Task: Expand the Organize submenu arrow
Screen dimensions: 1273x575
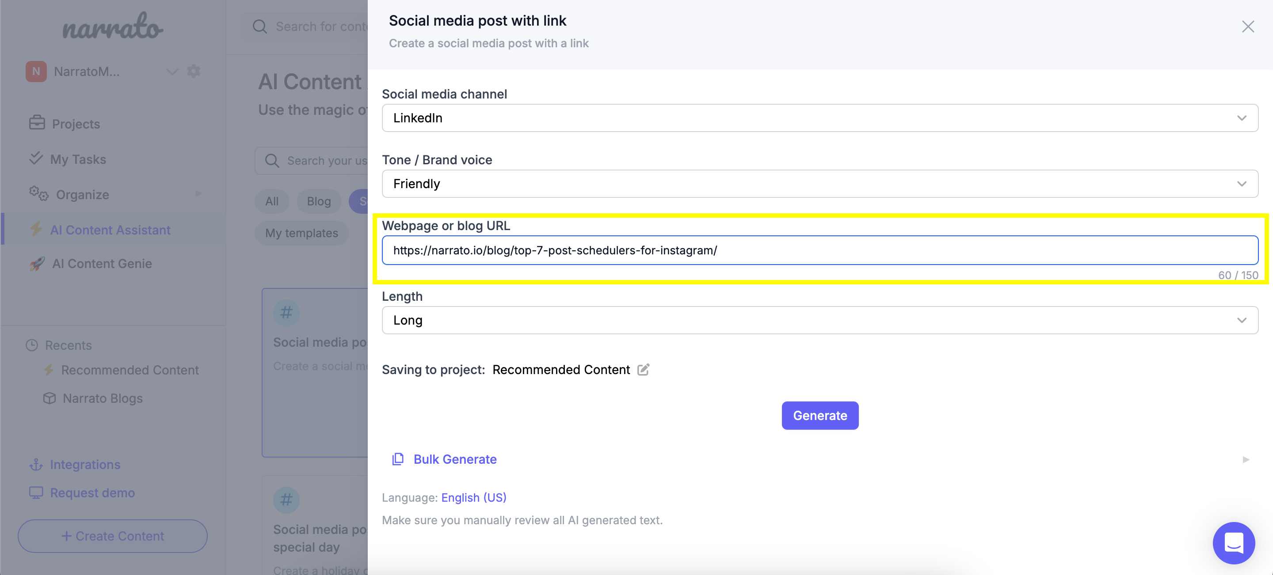Action: click(x=198, y=193)
